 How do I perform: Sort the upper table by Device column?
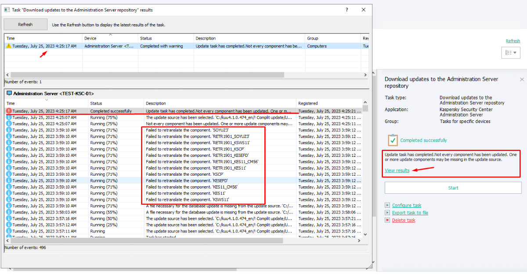tap(110, 38)
